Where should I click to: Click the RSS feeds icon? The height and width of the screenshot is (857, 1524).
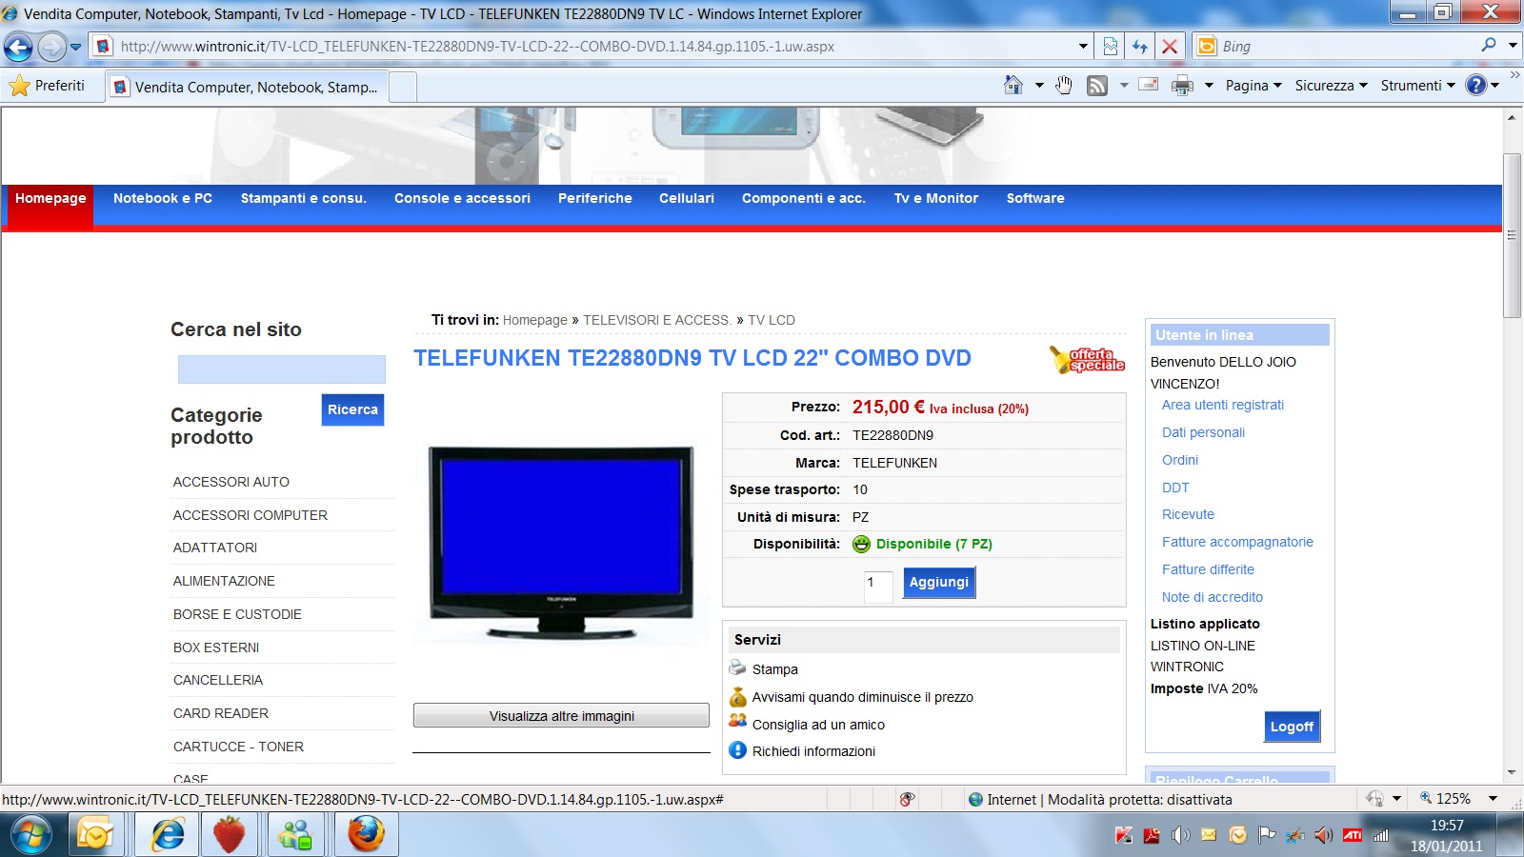coord(1097,86)
